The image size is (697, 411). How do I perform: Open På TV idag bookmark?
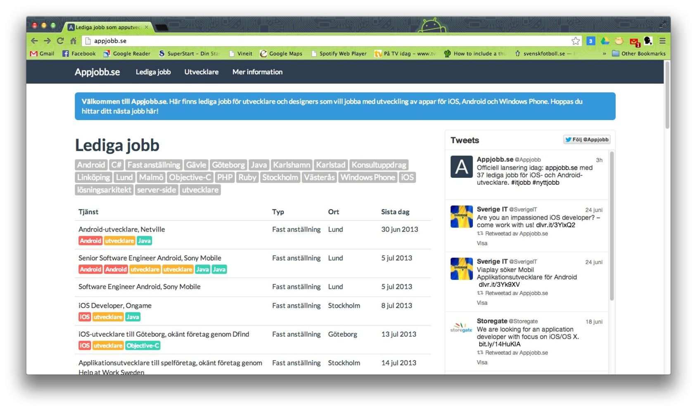[x=405, y=54]
